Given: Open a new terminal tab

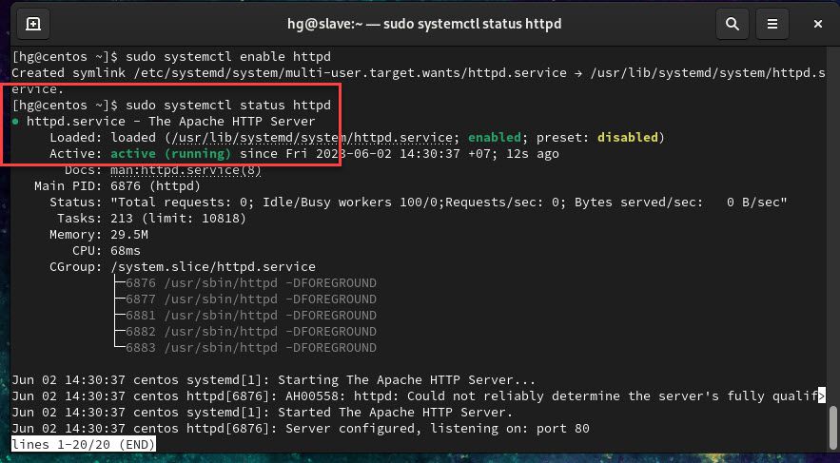Looking at the screenshot, I should click(x=33, y=24).
